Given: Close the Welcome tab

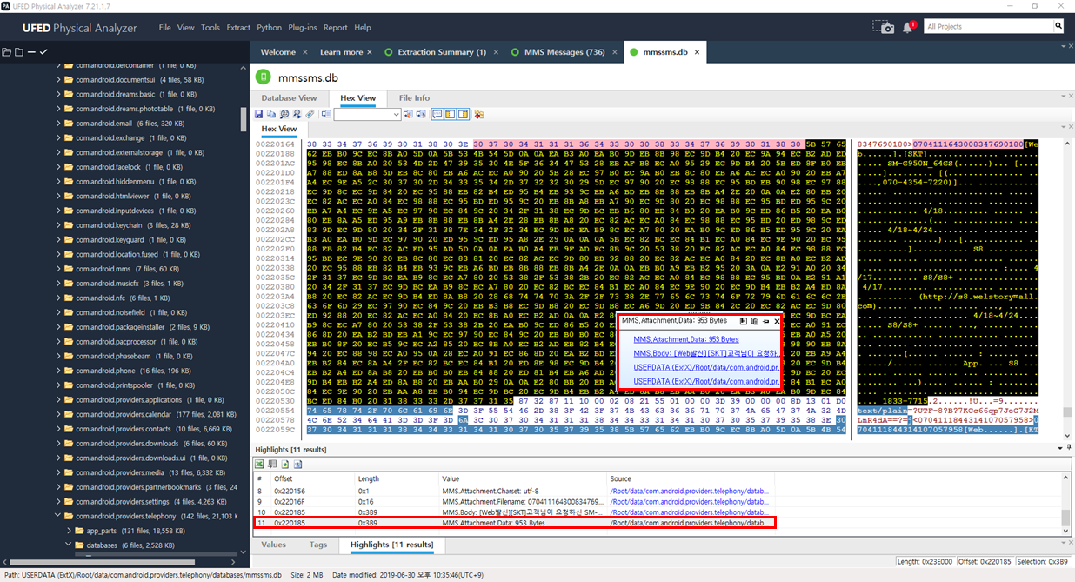Looking at the screenshot, I should [304, 52].
